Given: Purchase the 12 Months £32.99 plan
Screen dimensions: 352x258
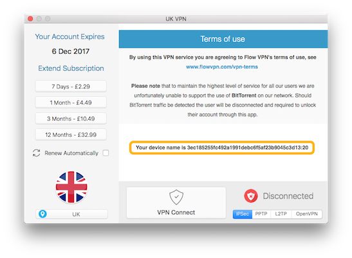Looking at the screenshot, I should 71,135.
